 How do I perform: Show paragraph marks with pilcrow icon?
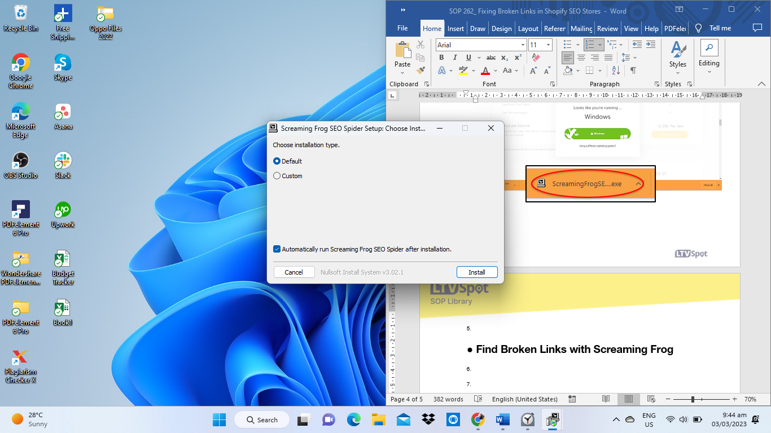[x=633, y=70]
